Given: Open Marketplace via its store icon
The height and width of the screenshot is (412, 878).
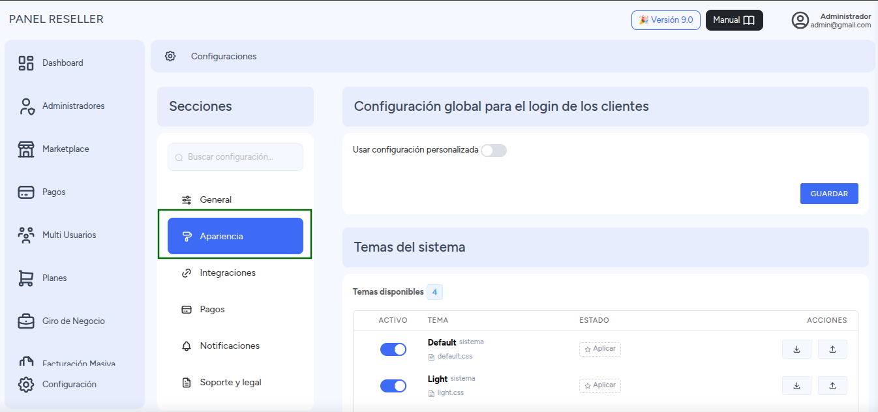Looking at the screenshot, I should [x=26, y=149].
